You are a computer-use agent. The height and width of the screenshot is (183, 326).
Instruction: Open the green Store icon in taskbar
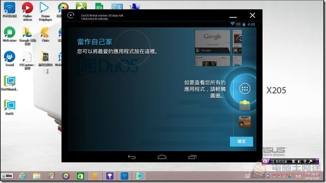[x=80, y=176]
